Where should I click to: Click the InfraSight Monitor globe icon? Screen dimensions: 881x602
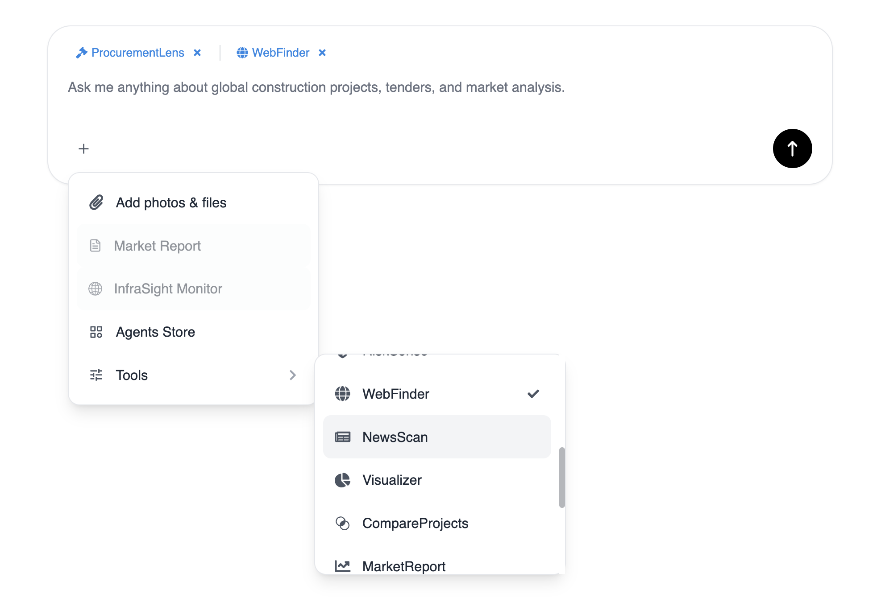pyautogui.click(x=95, y=289)
